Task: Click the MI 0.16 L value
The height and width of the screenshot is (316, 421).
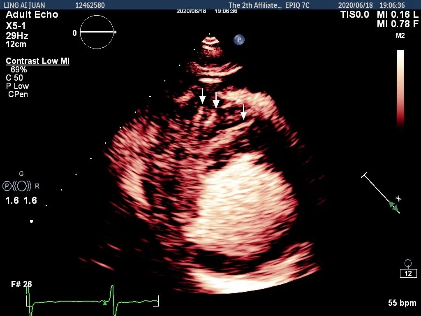Action: click(398, 14)
